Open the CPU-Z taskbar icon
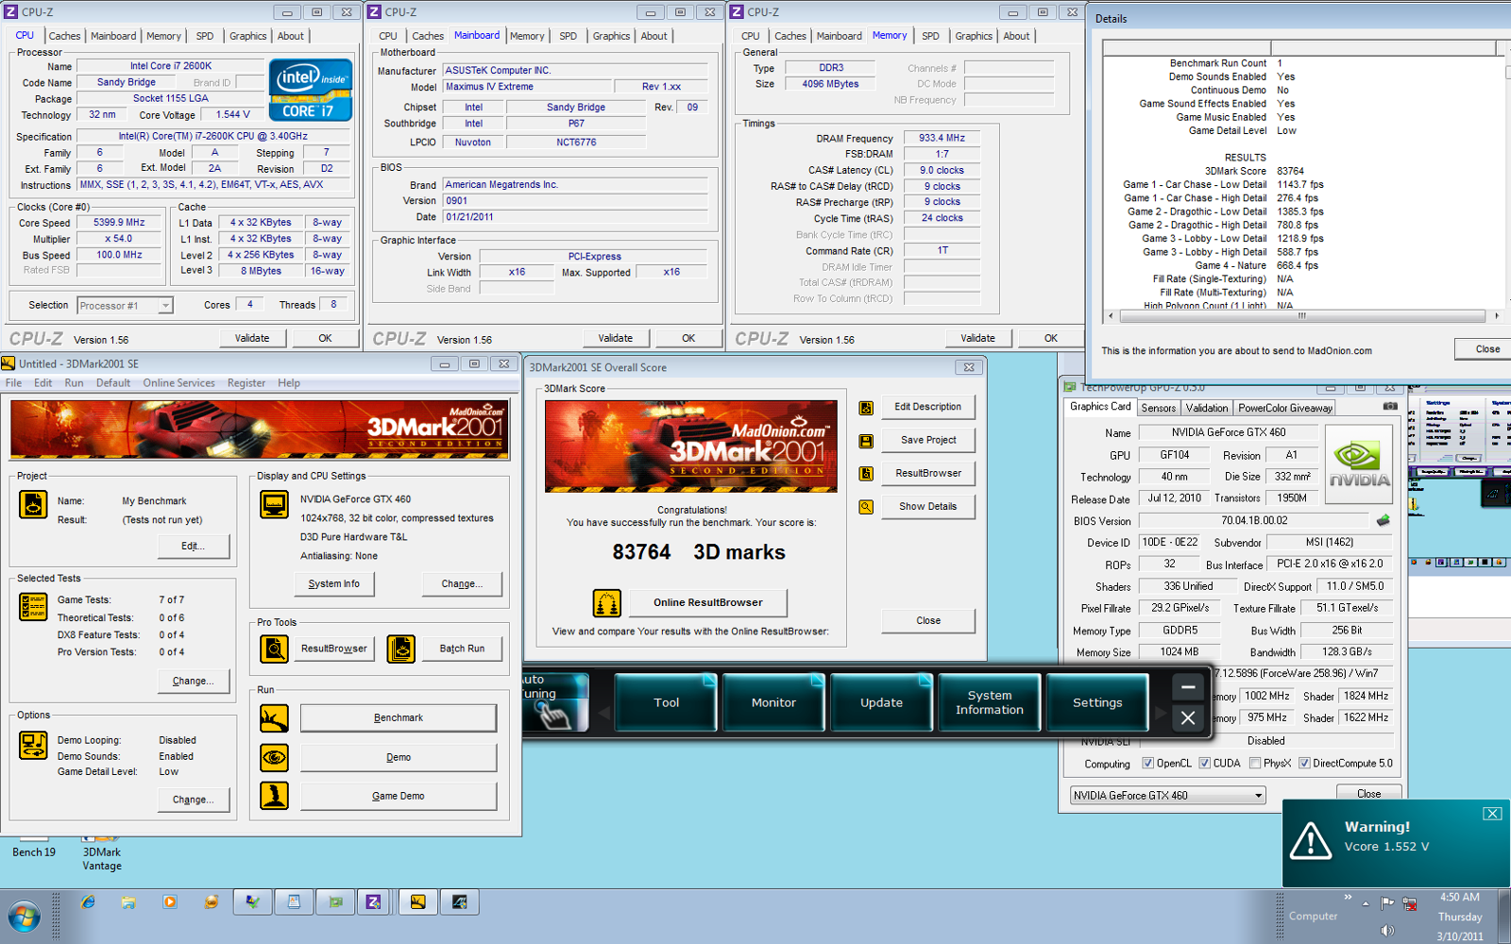 click(x=373, y=902)
